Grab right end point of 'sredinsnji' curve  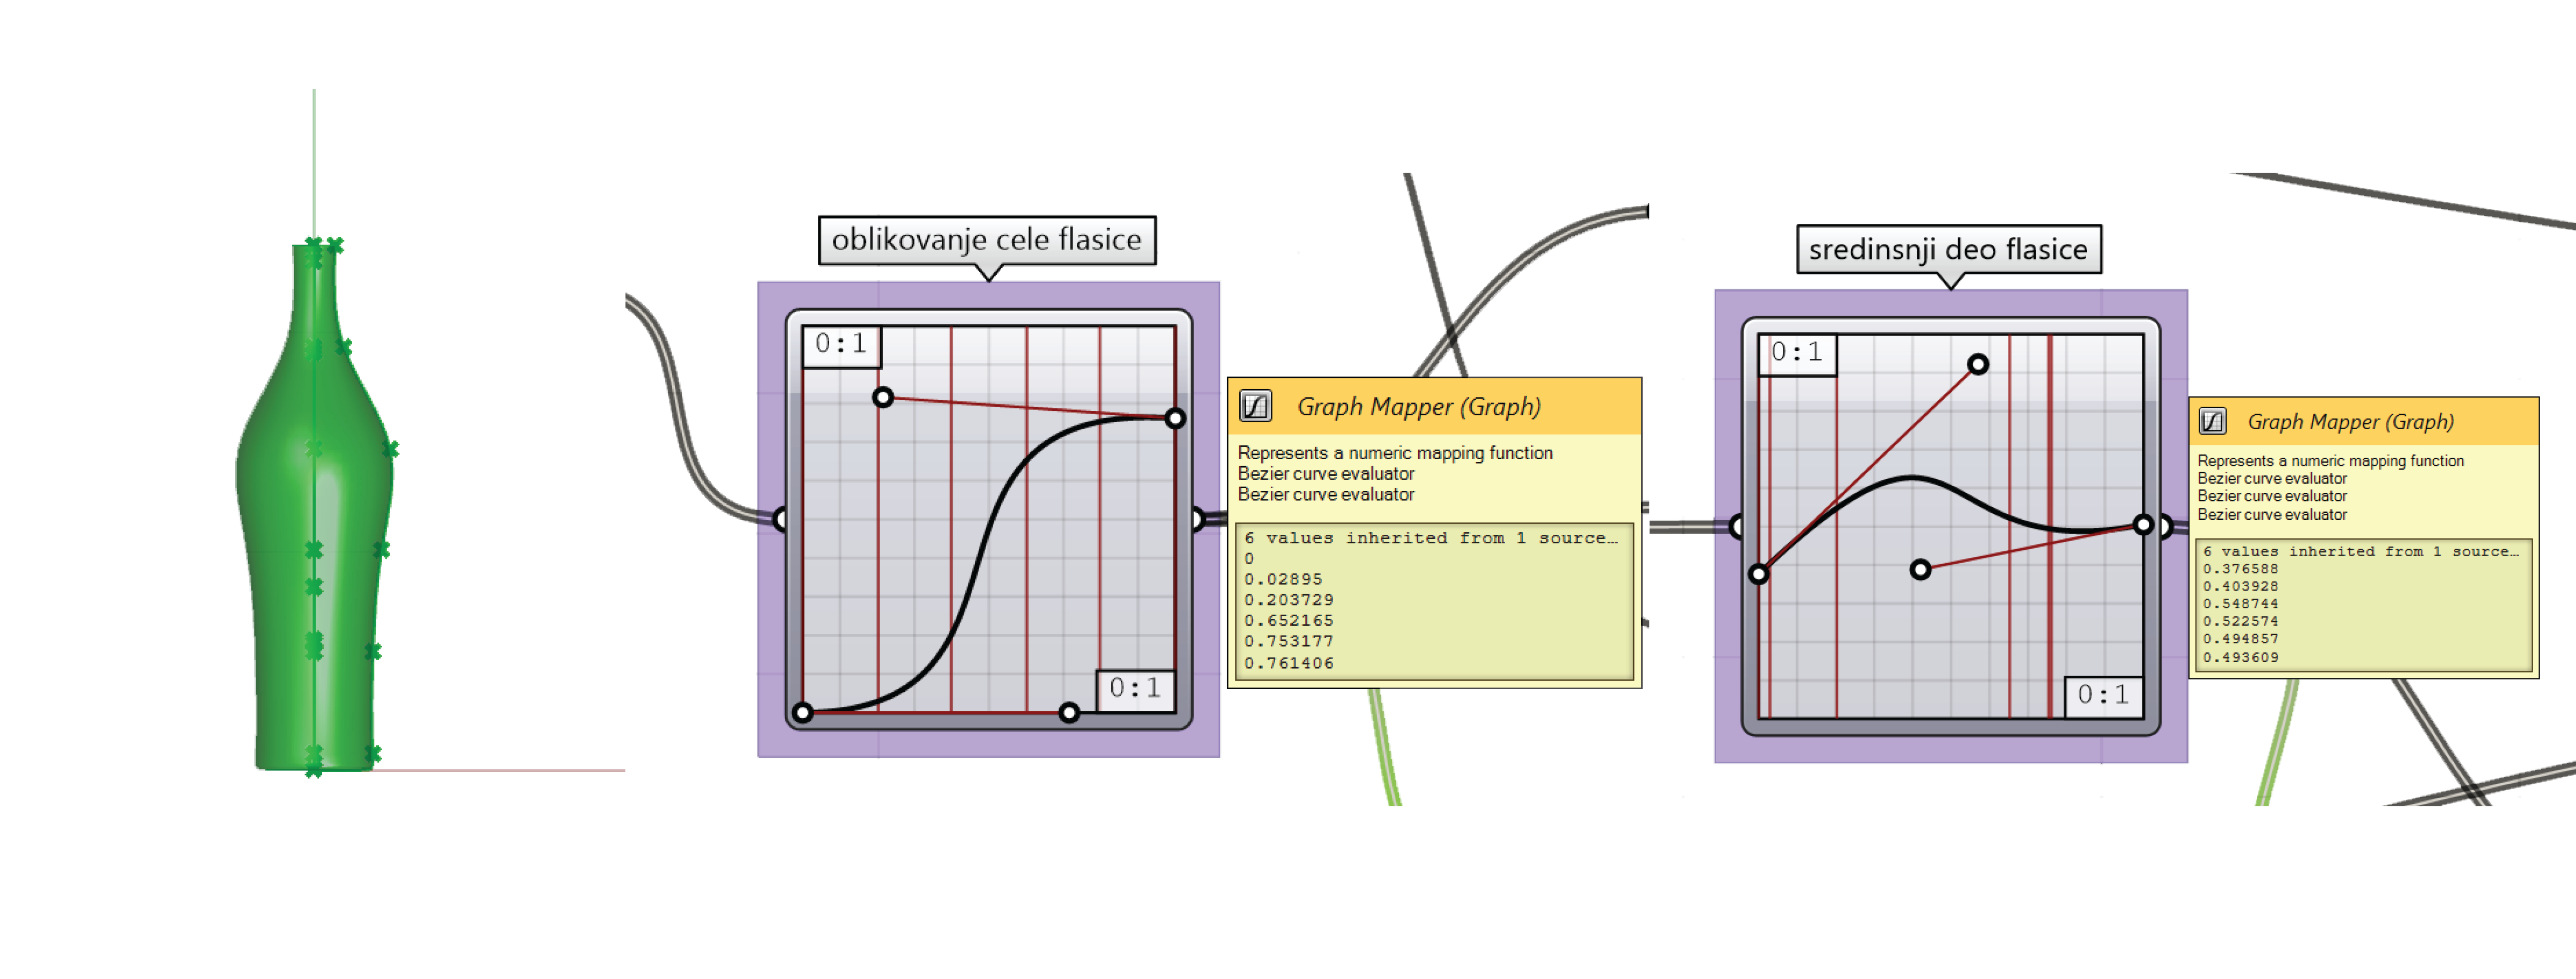point(2143,524)
